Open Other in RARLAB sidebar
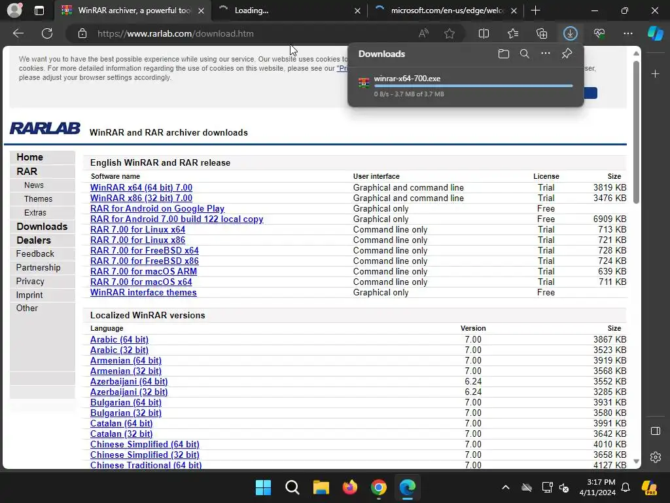The image size is (670, 503). 27,308
